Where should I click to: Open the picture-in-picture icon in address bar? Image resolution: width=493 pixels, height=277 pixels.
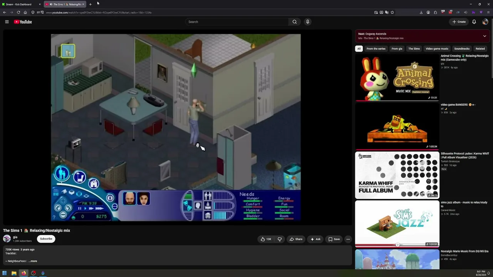pos(376,12)
